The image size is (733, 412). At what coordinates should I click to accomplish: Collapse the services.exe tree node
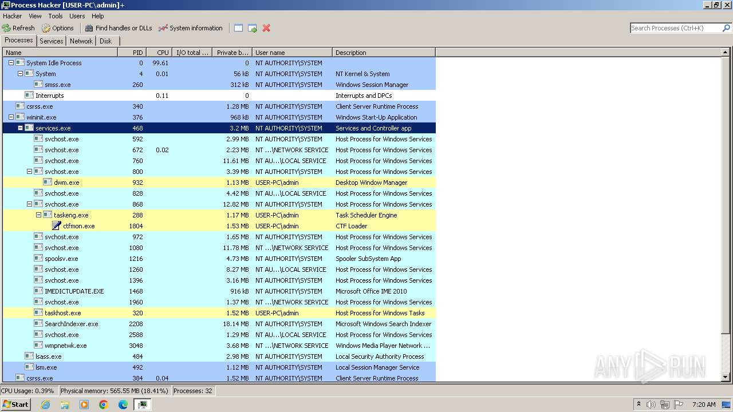pyautogui.click(x=20, y=128)
